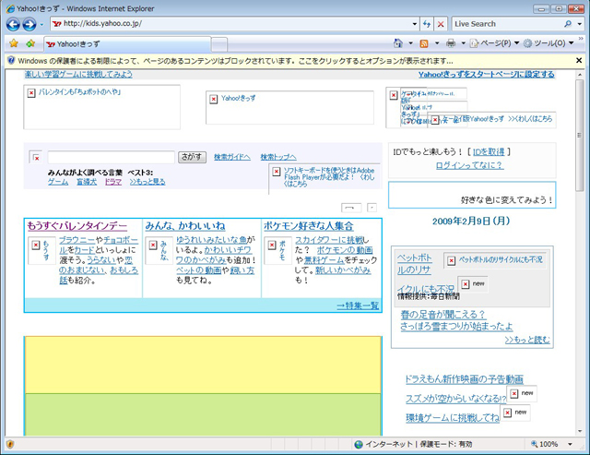Open the 検索トップへ link
This screenshot has width=590, height=455.
[278, 157]
